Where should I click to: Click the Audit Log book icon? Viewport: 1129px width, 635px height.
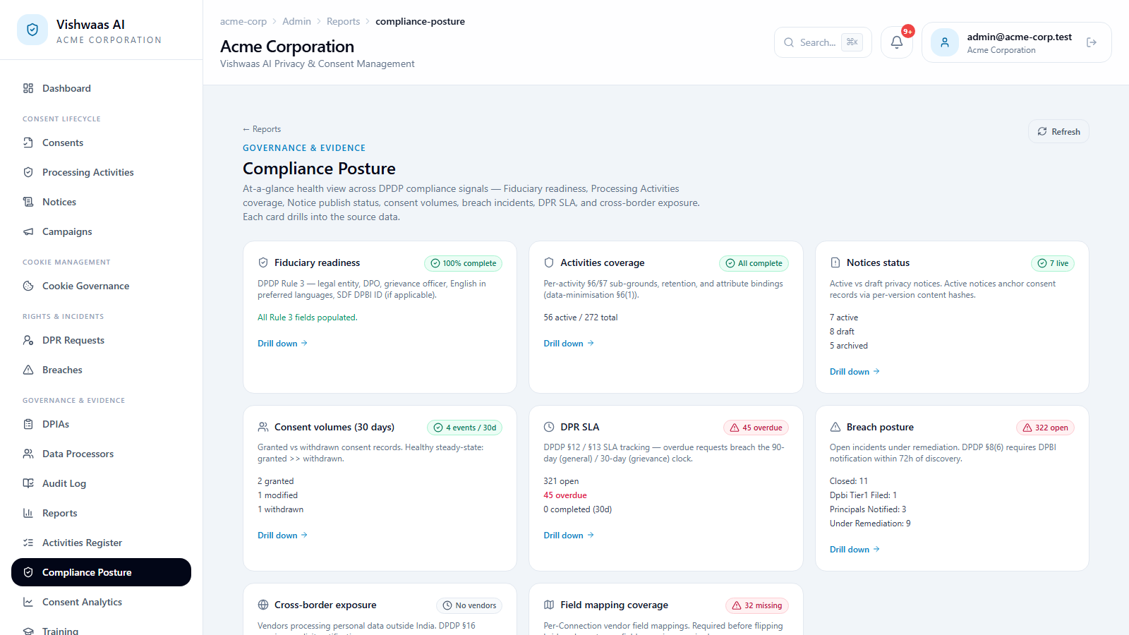28,483
